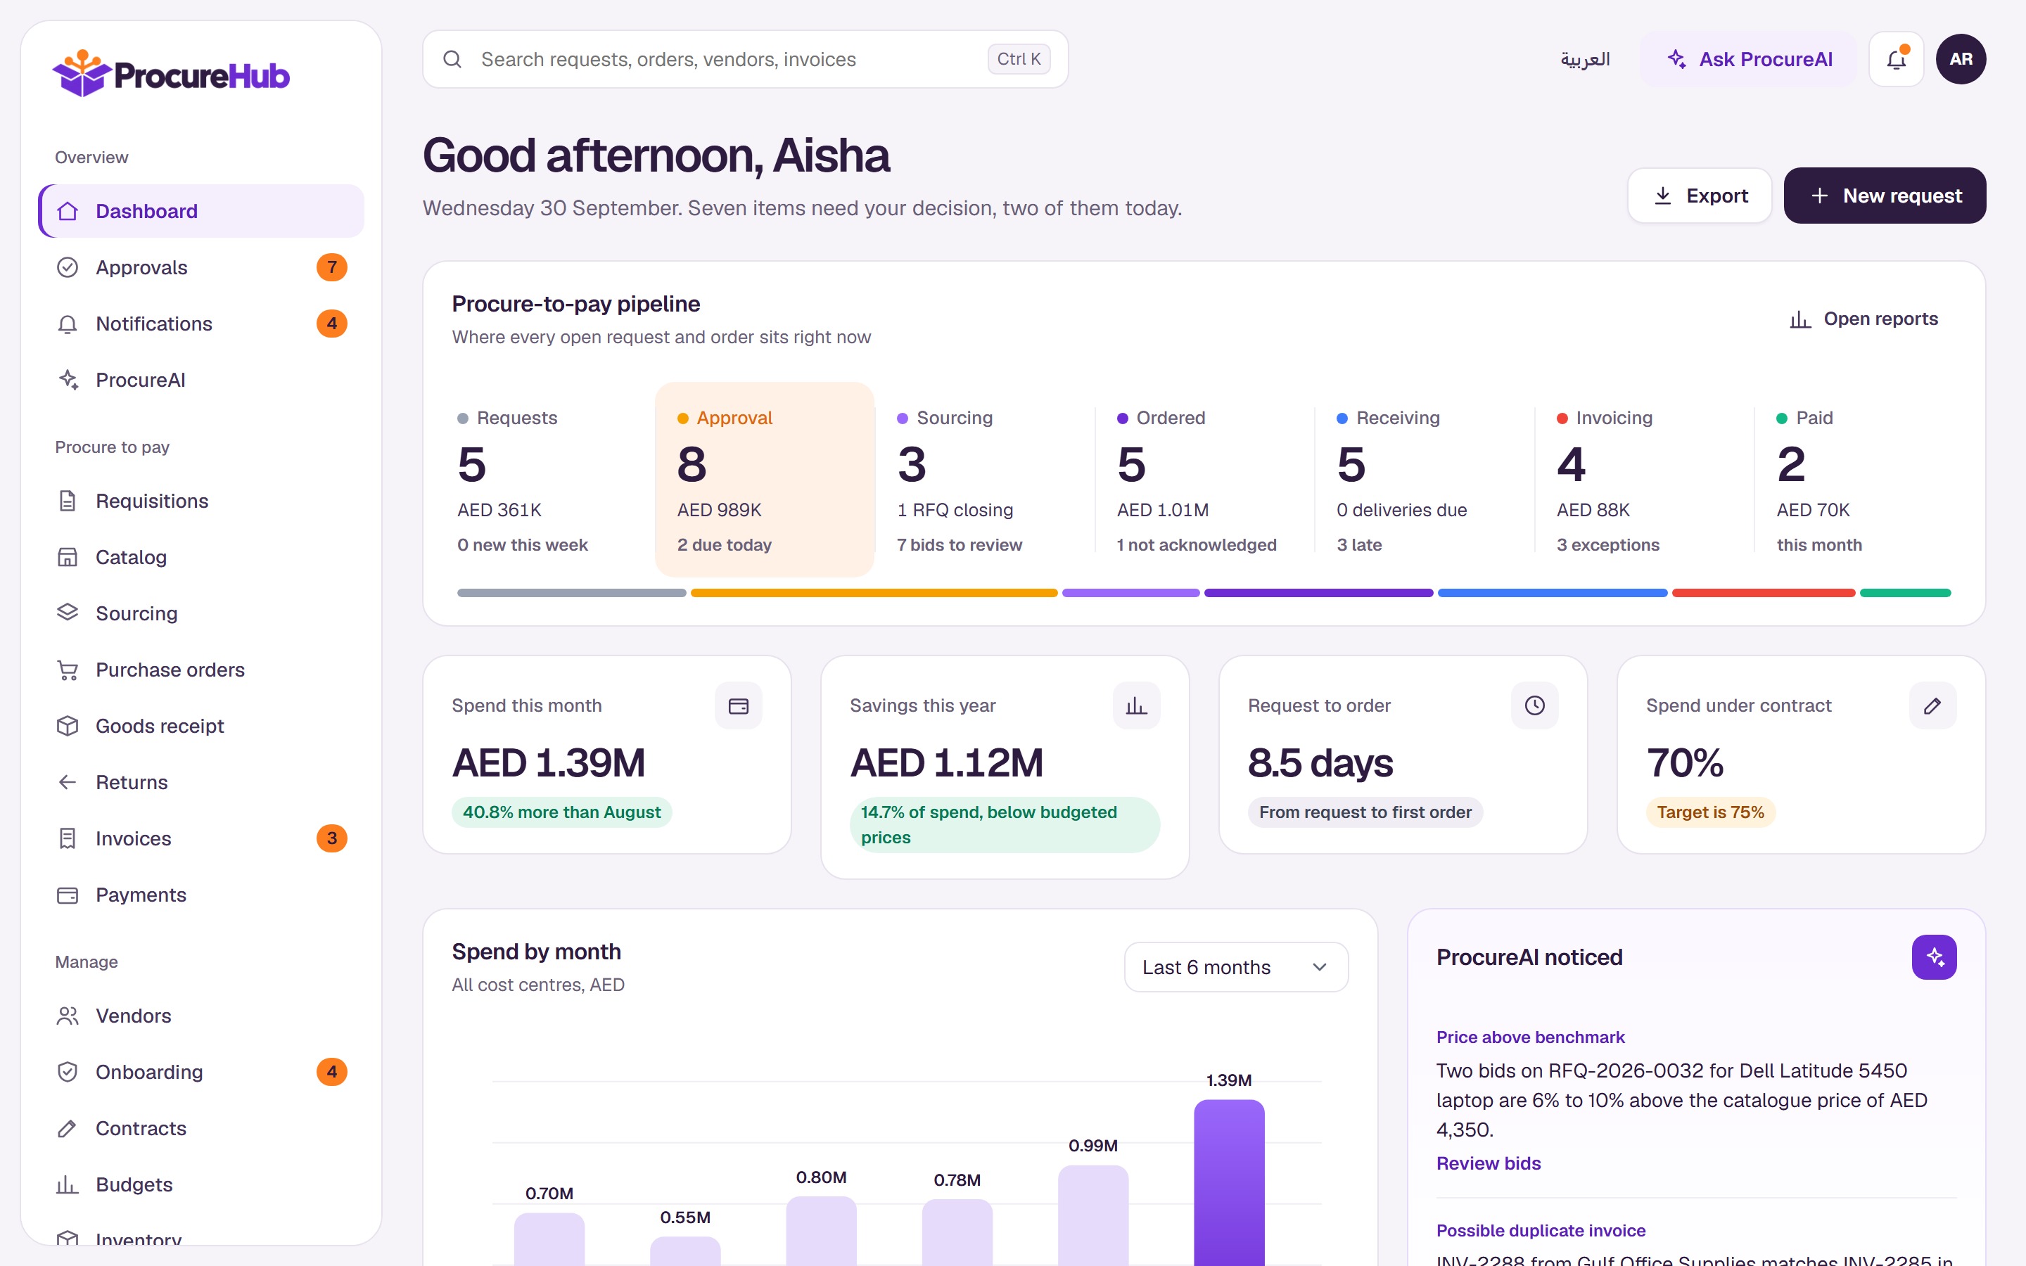Click the Review bids link

point(1489,1163)
